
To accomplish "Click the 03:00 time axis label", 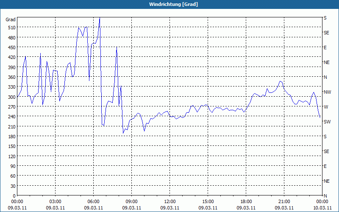I will (x=56, y=202).
